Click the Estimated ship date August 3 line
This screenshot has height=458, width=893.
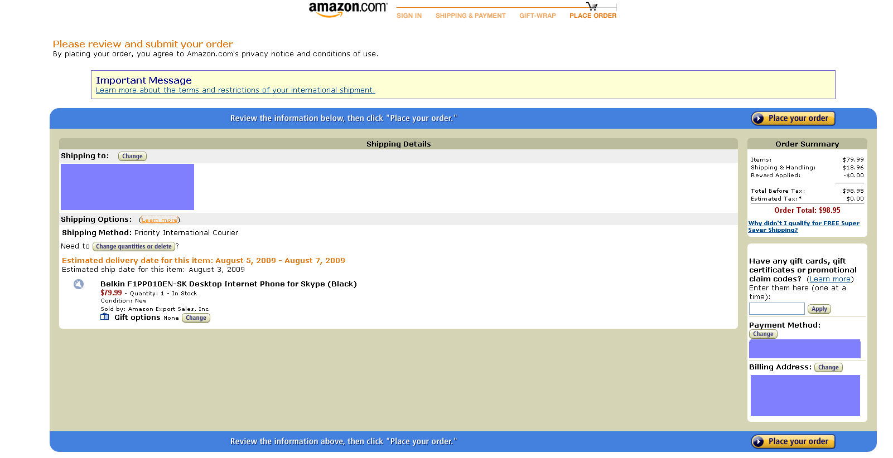(x=153, y=269)
